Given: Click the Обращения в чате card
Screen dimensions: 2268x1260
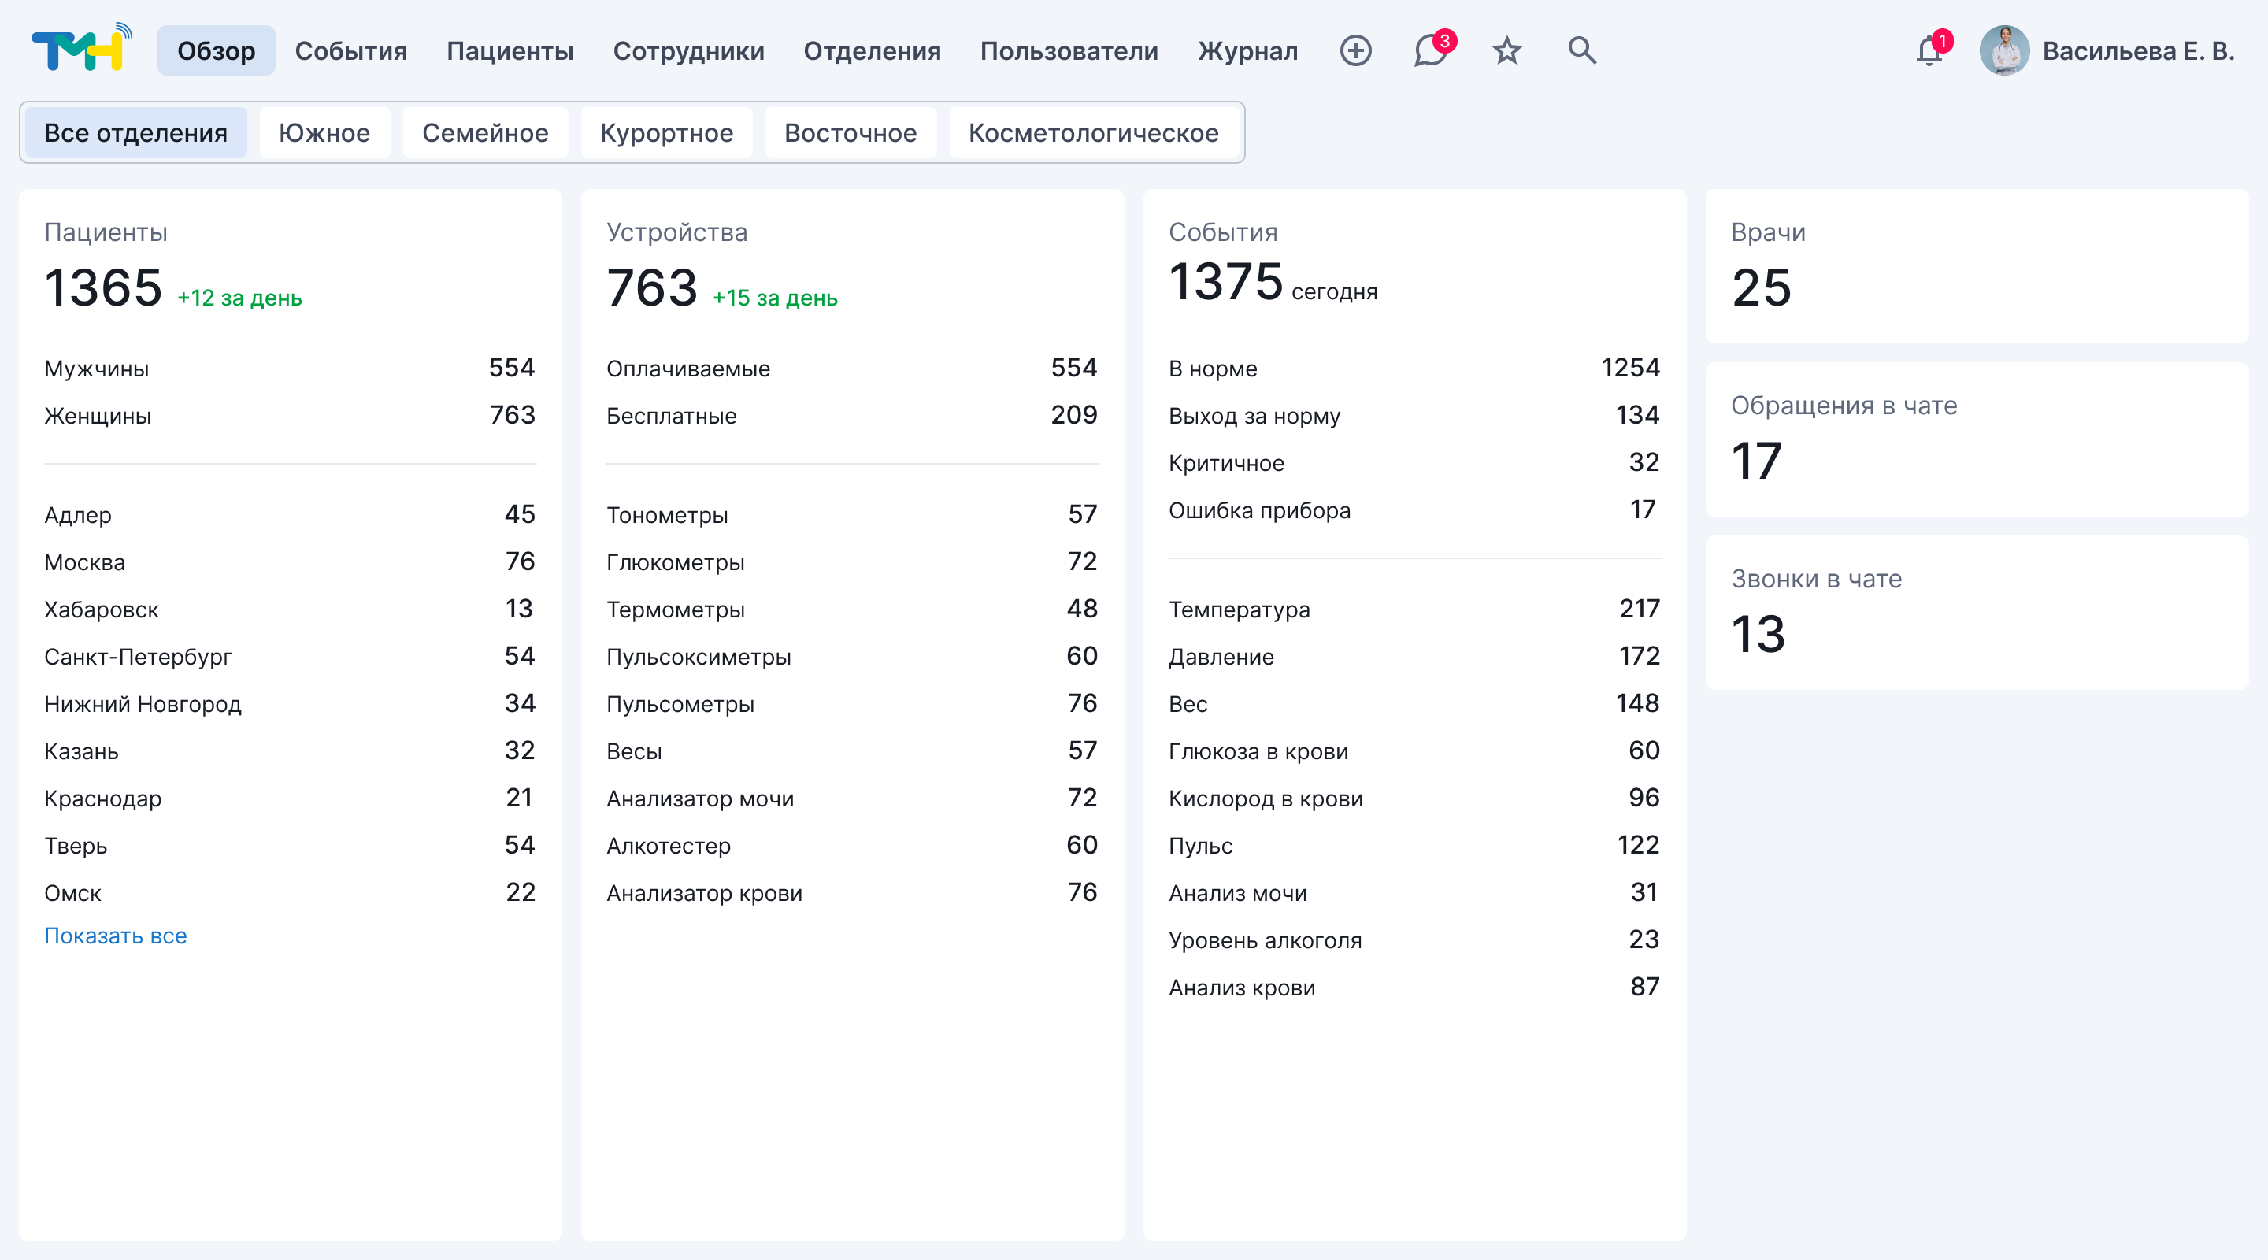Looking at the screenshot, I should (1977, 439).
